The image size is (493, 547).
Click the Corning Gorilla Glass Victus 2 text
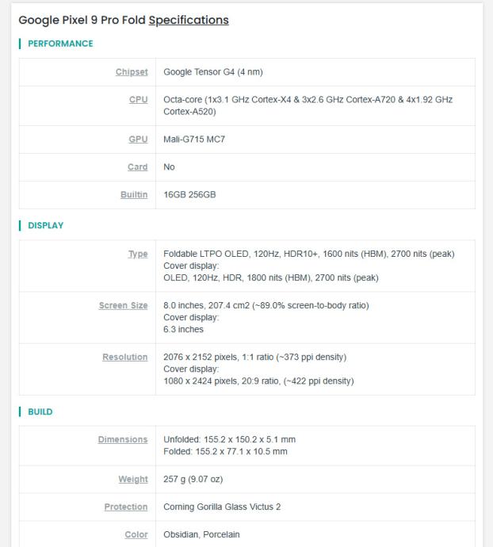pyautogui.click(x=221, y=507)
